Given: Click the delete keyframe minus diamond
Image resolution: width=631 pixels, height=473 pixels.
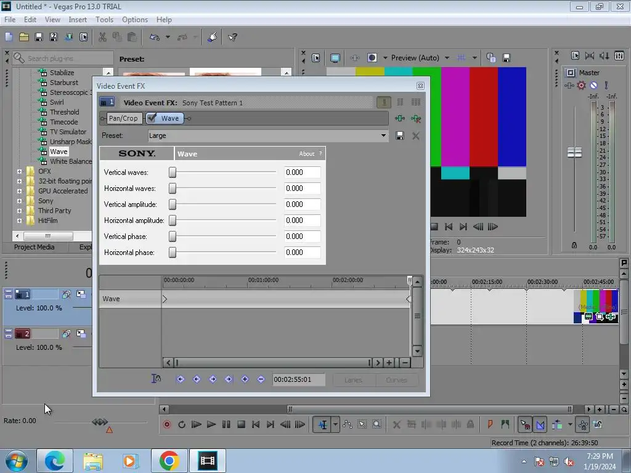Looking at the screenshot, I should click(x=261, y=379).
